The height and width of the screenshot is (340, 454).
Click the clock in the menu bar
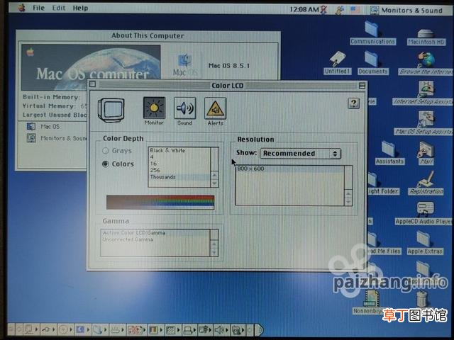pos(304,9)
